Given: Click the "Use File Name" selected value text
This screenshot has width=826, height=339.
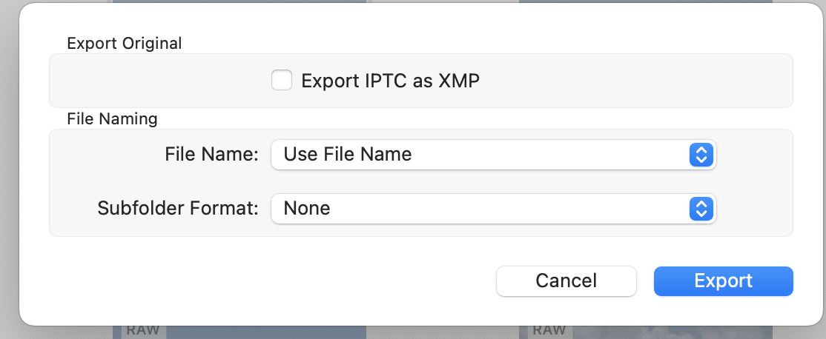Looking at the screenshot, I should pyautogui.click(x=348, y=155).
